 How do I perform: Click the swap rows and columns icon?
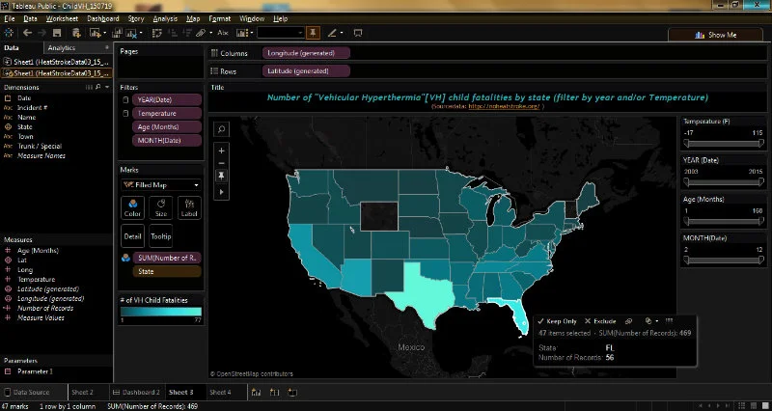[x=157, y=33]
